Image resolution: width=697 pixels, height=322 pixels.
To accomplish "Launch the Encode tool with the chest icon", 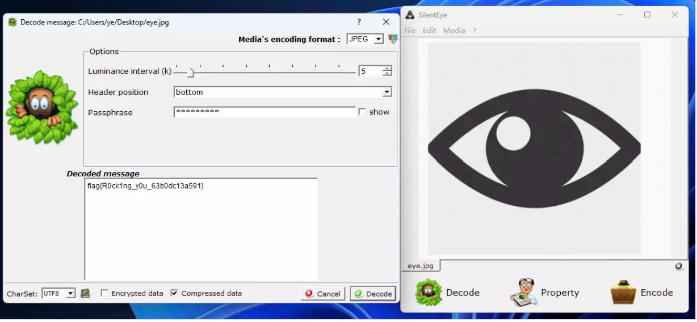I will (623, 293).
